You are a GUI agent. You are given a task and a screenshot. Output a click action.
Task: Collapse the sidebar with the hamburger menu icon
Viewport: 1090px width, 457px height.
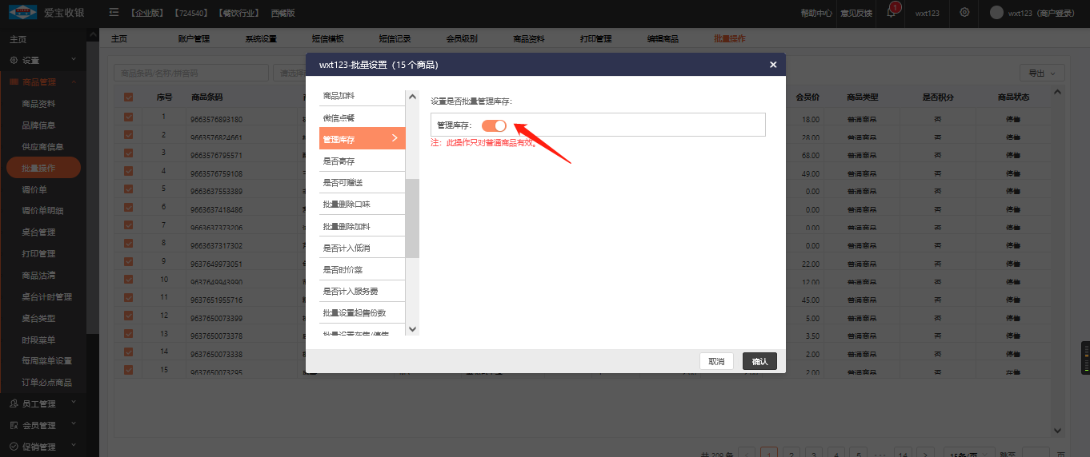pos(114,13)
